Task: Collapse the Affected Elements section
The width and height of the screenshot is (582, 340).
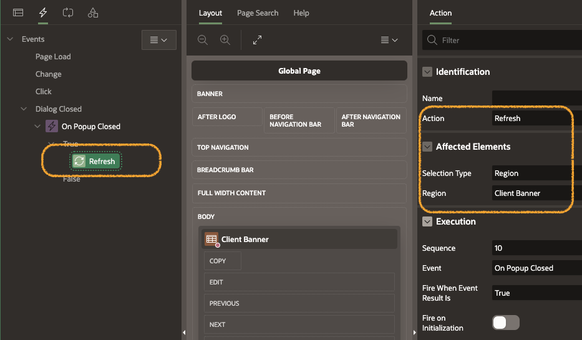Action: pyautogui.click(x=427, y=147)
